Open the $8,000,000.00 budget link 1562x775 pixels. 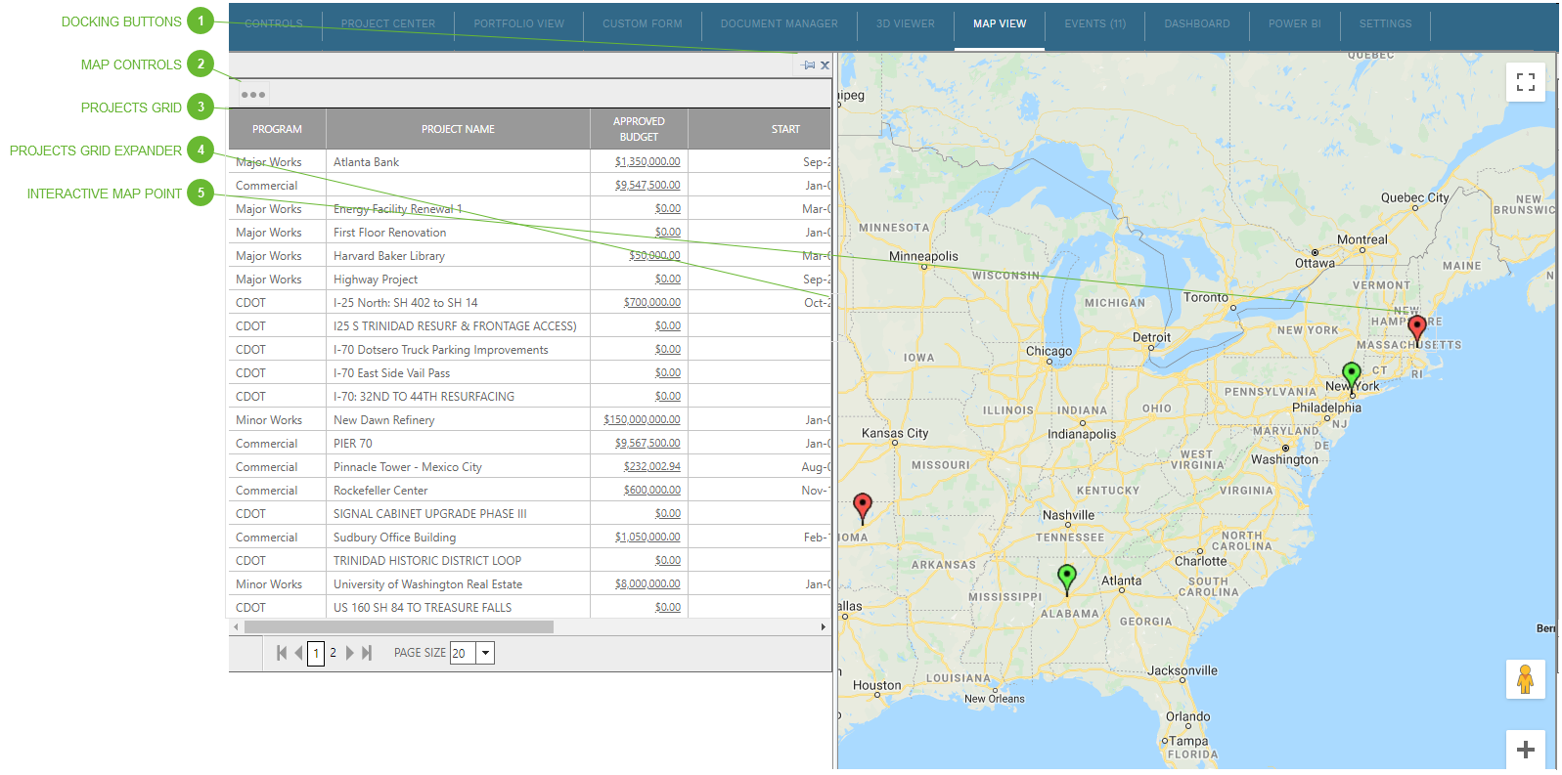[x=647, y=584]
